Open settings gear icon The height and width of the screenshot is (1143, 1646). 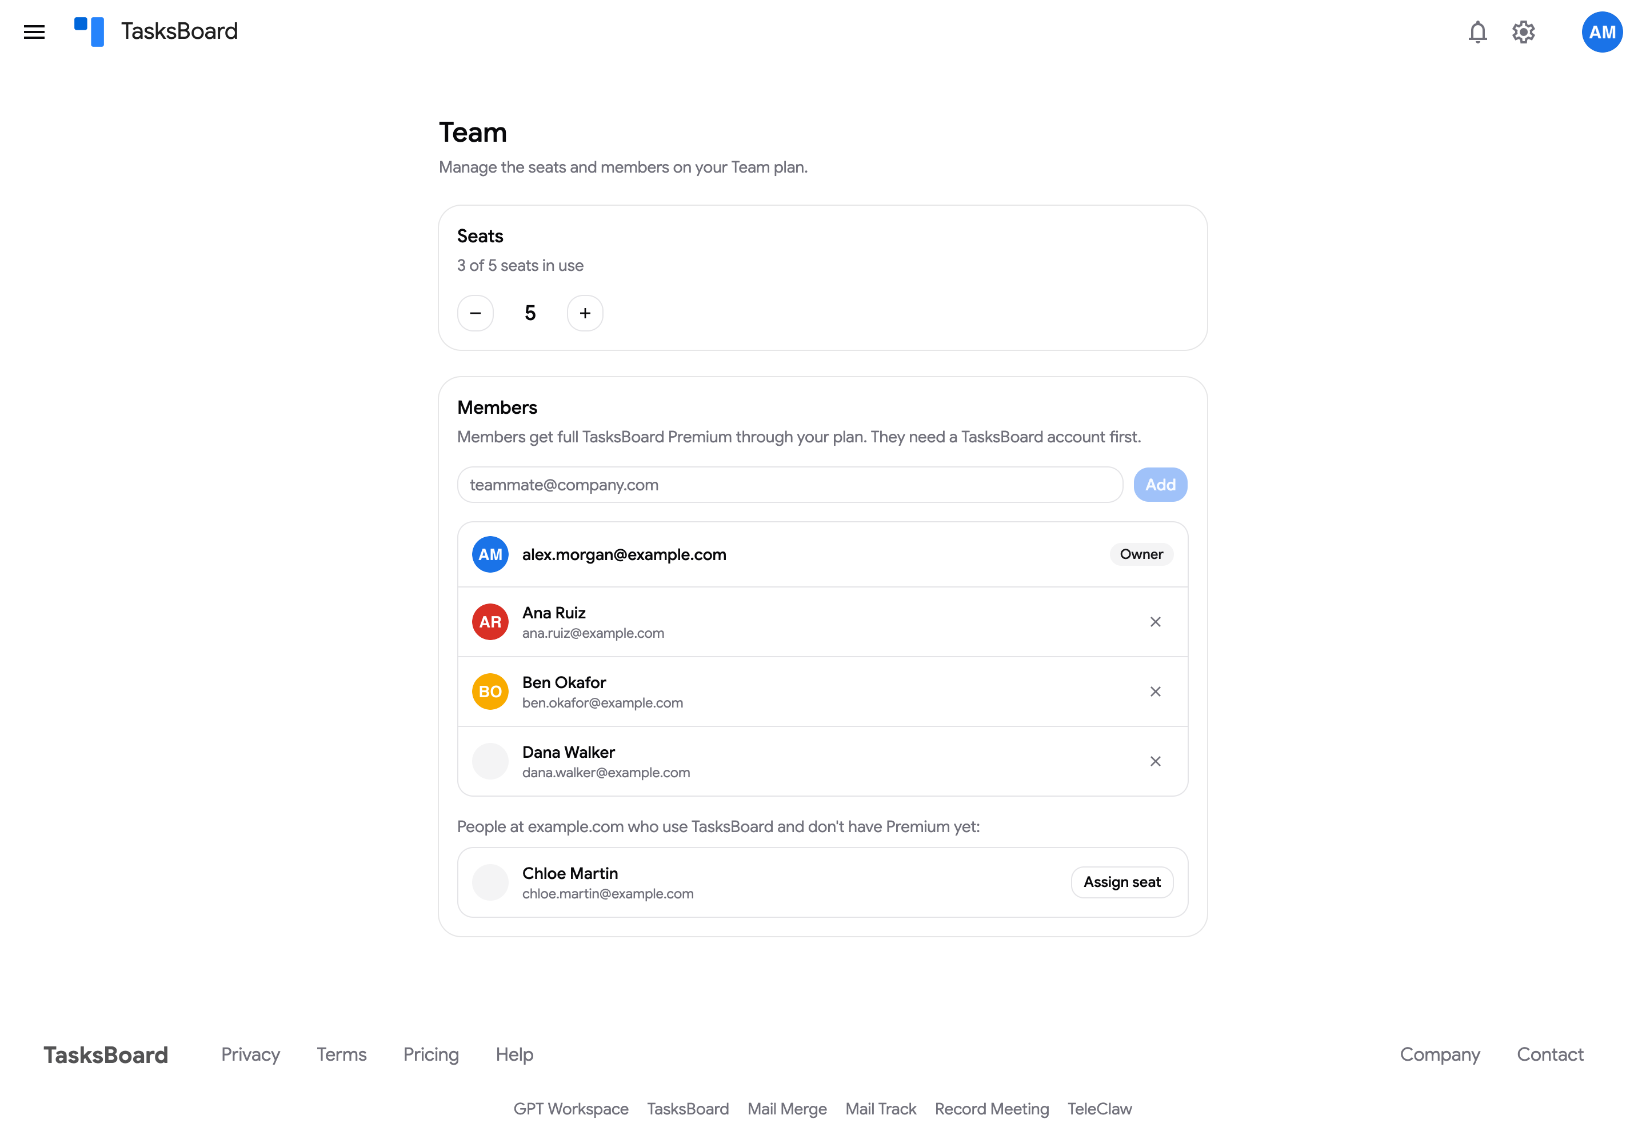(x=1523, y=32)
